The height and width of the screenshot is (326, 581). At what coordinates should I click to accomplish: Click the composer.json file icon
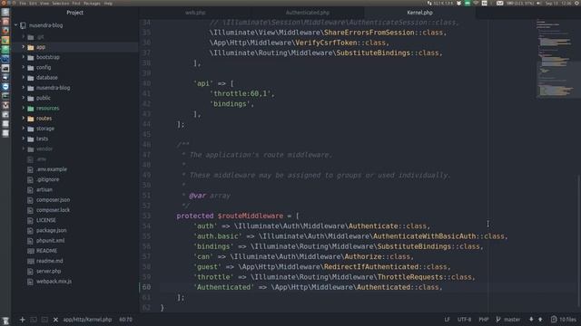30,200
